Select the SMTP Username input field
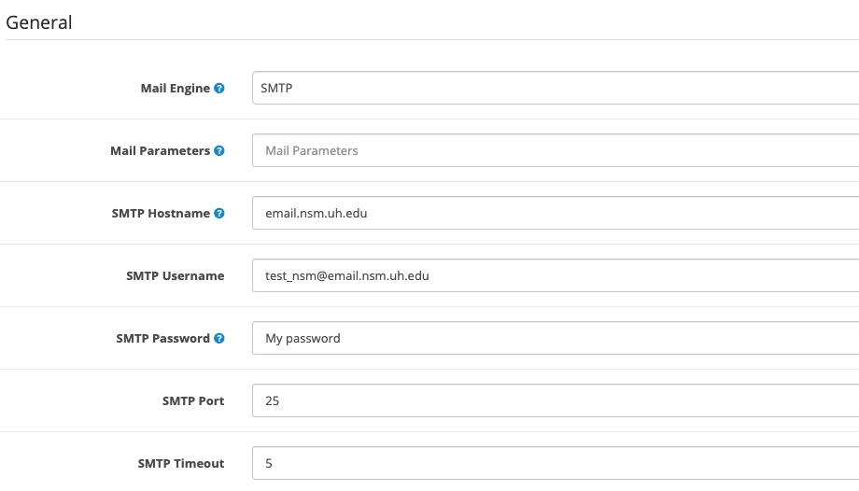The width and height of the screenshot is (859, 491). (556, 275)
